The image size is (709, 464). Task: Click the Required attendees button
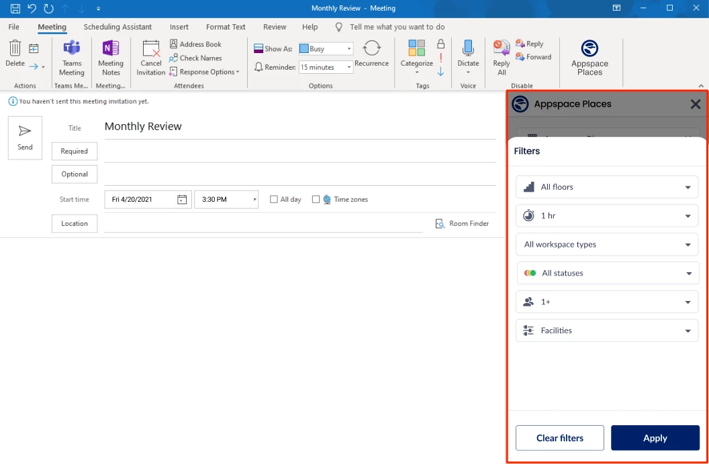(75, 152)
